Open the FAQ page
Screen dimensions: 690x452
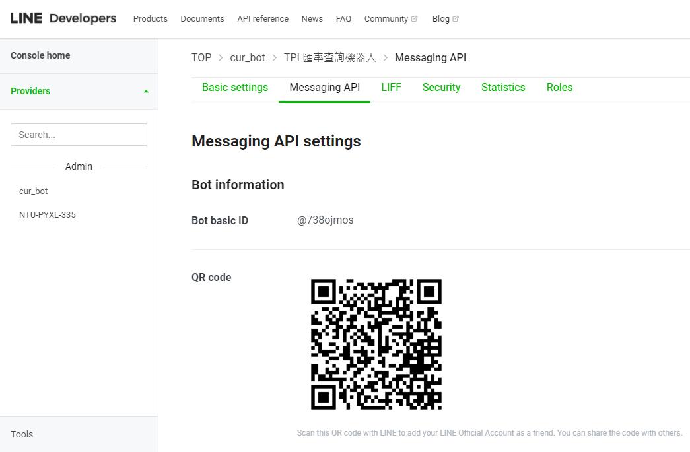point(344,19)
